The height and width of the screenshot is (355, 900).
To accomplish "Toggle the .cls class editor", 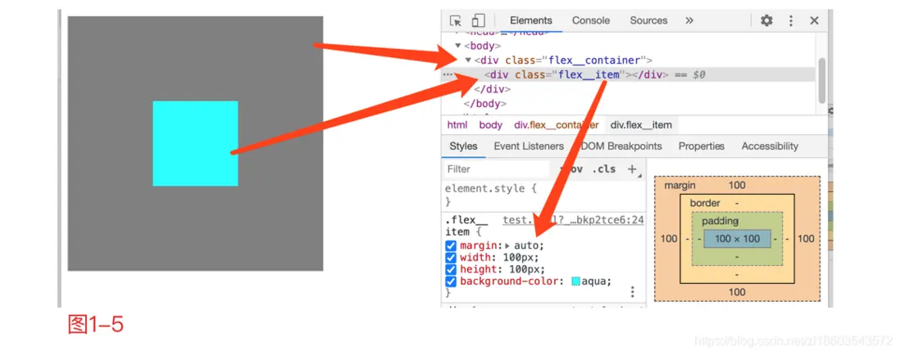I will point(604,169).
